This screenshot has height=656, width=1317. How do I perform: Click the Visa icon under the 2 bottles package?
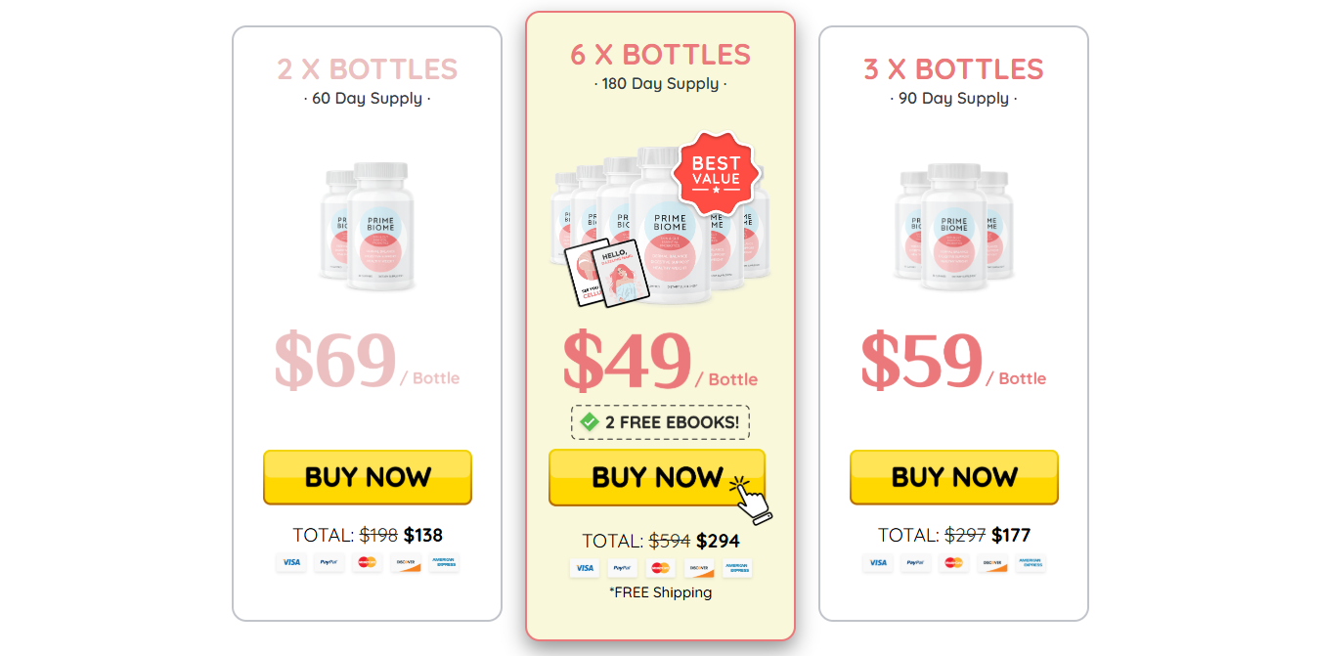290,562
